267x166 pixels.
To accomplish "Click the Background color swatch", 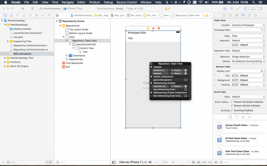I will pos(235,80).
